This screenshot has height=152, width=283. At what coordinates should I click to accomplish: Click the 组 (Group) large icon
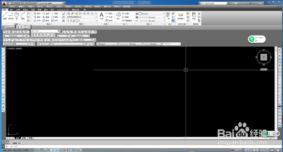(168, 16)
